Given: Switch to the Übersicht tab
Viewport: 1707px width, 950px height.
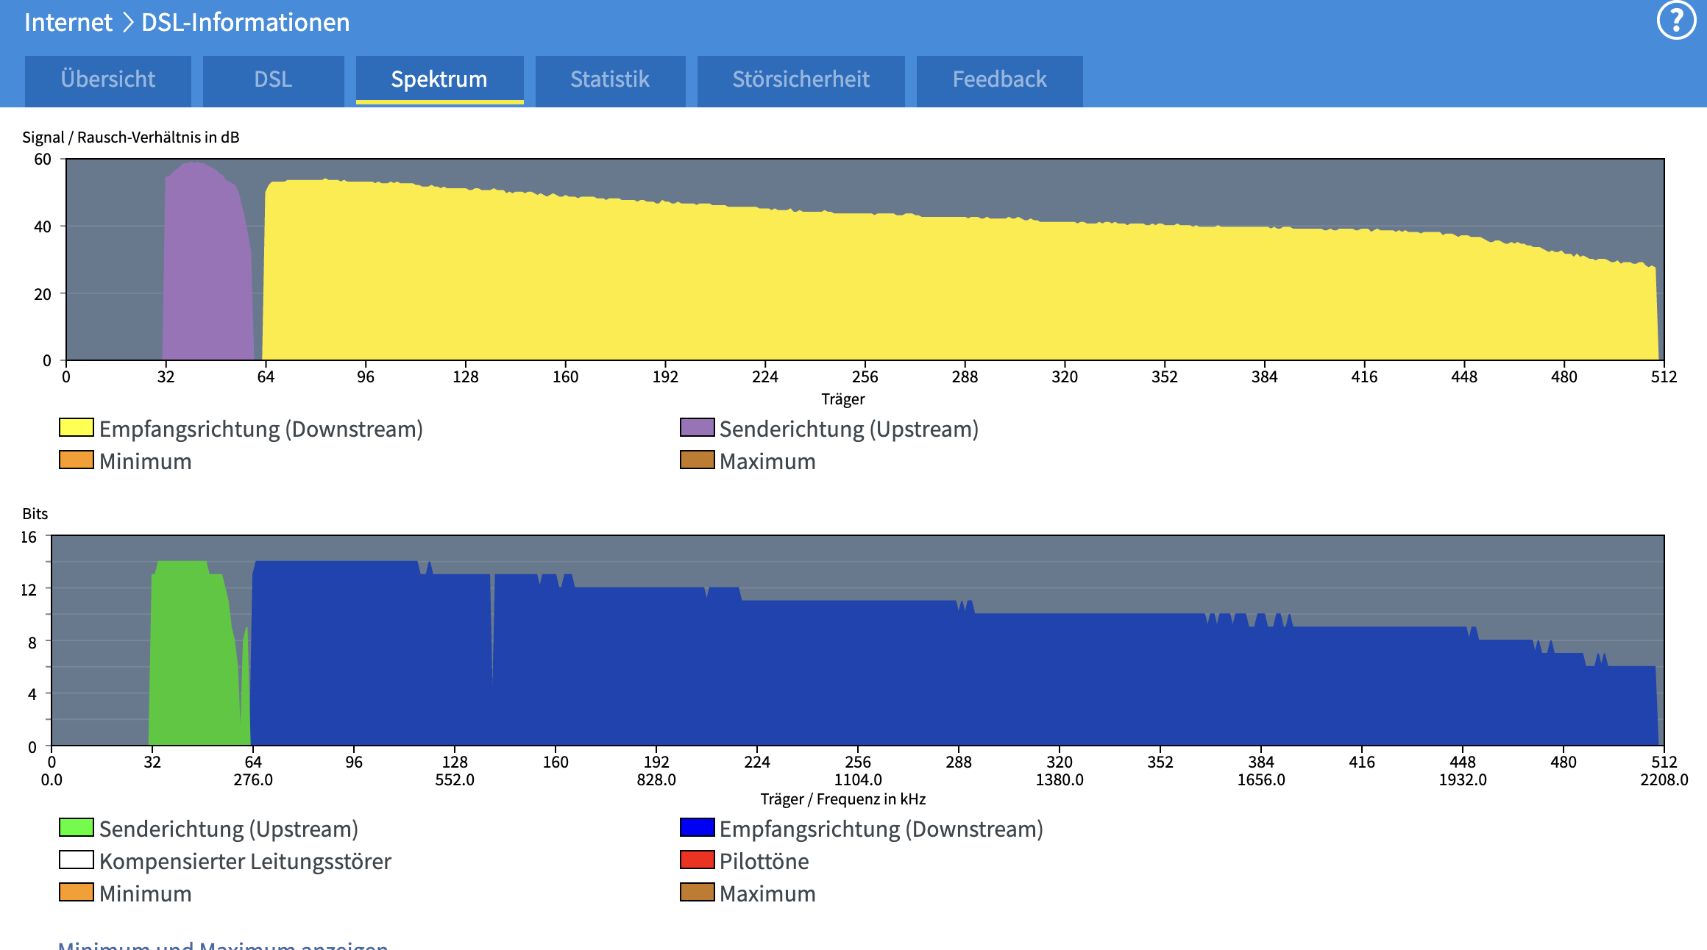Looking at the screenshot, I should (108, 79).
